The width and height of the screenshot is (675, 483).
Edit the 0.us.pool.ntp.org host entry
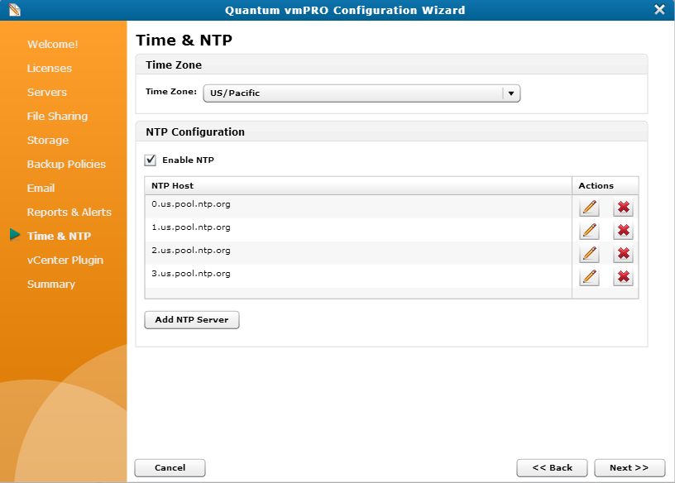[589, 208]
